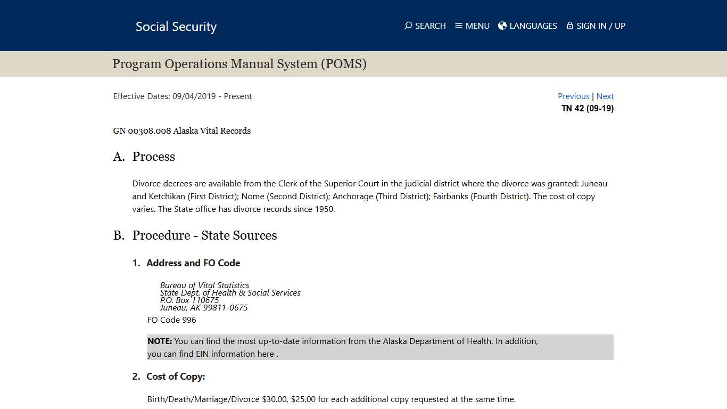This screenshot has width=727, height=409.
Task: Open the SEARCH text in header
Action: [x=430, y=26]
